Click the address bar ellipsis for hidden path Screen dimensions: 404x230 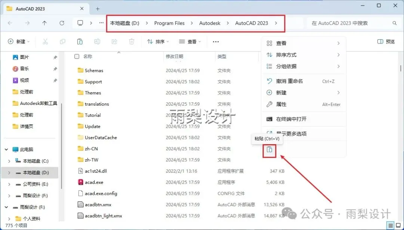coord(101,23)
